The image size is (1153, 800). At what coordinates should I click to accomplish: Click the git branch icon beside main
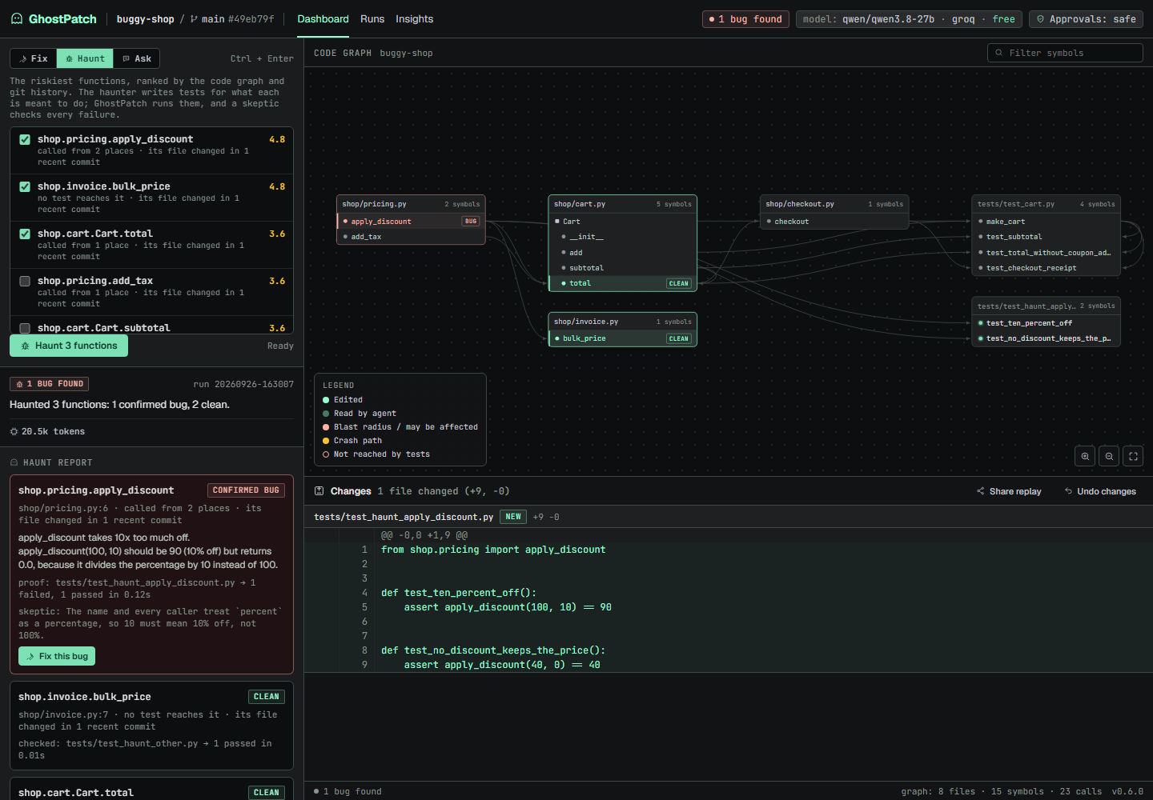point(194,19)
